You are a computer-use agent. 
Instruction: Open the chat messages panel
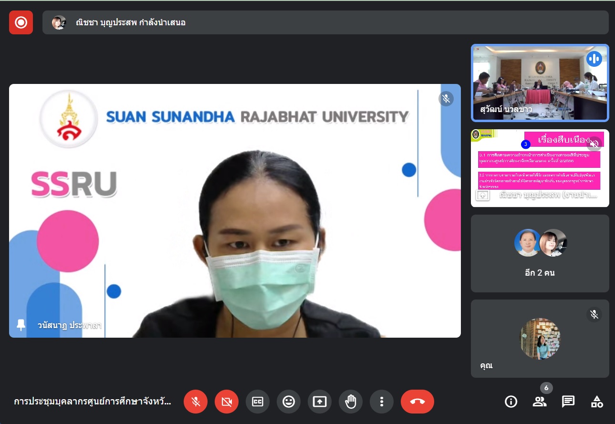[x=568, y=402]
